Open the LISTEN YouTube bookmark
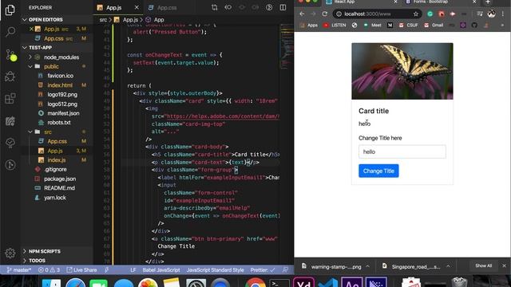This screenshot has height=287, width=511. (x=334, y=25)
